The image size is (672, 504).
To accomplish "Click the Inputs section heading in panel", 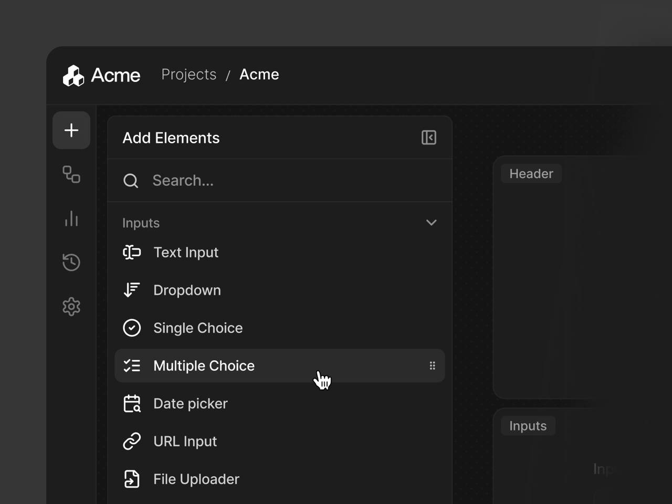I will 141,223.
